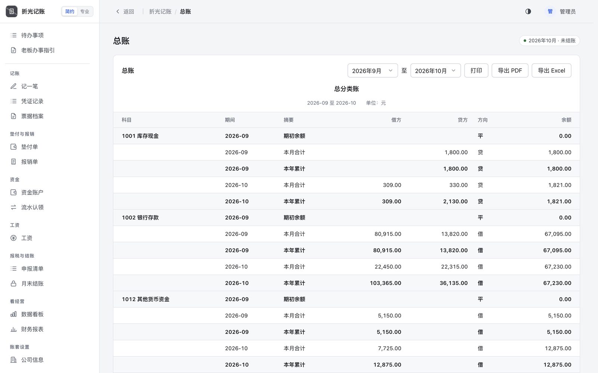This screenshot has width=598, height=373.
Task: Open 待办事项 list icon in sidebar
Action: click(x=13, y=35)
